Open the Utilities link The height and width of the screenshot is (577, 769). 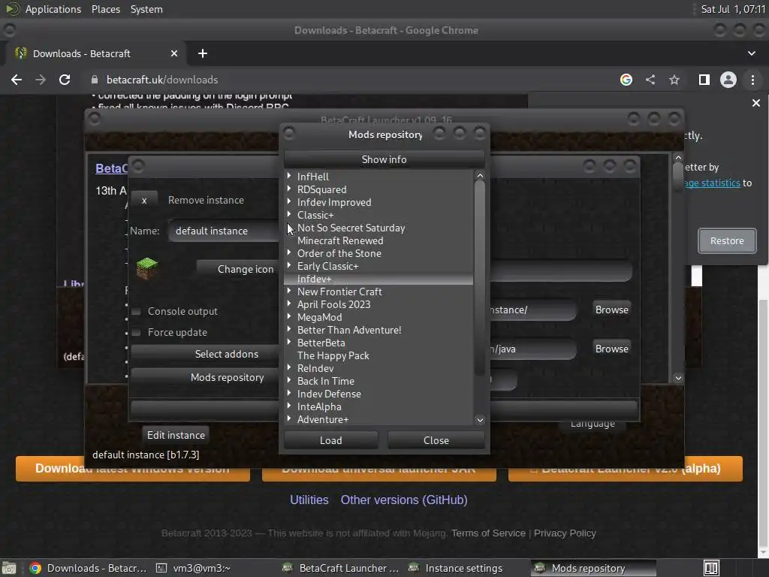309,500
